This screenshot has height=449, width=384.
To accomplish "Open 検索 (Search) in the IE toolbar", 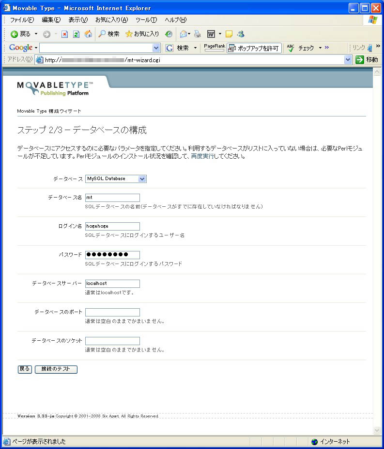I will (109, 34).
